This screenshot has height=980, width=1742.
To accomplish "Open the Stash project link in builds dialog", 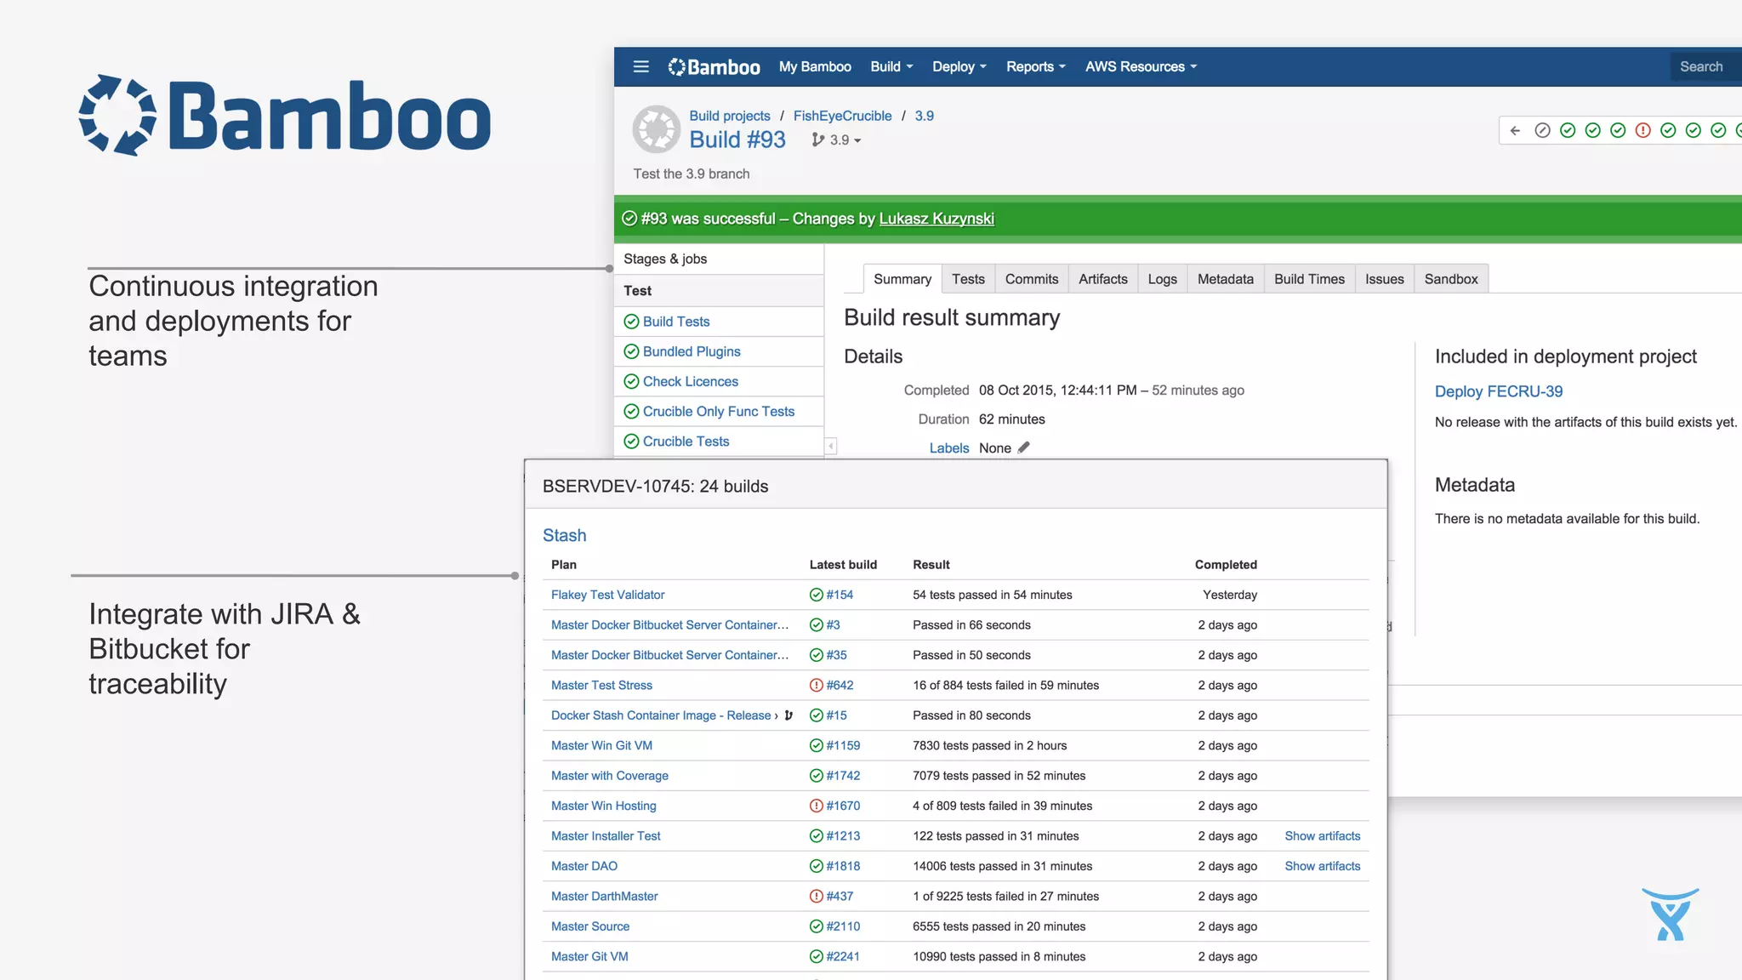I will pos(565,535).
